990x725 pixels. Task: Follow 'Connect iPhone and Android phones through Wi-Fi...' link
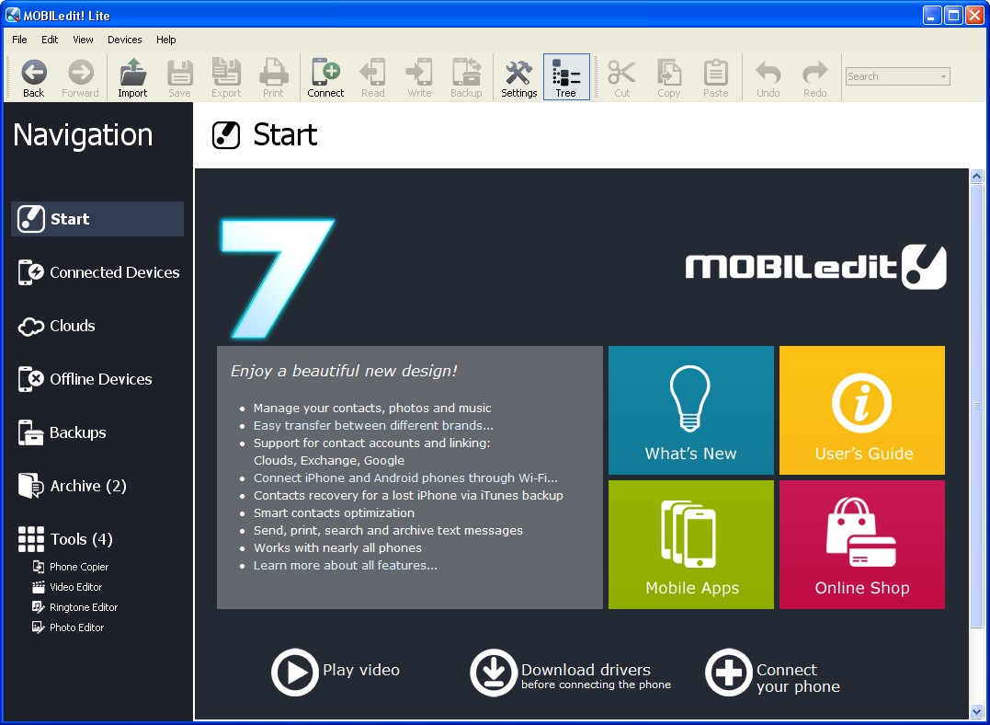pyautogui.click(x=405, y=478)
